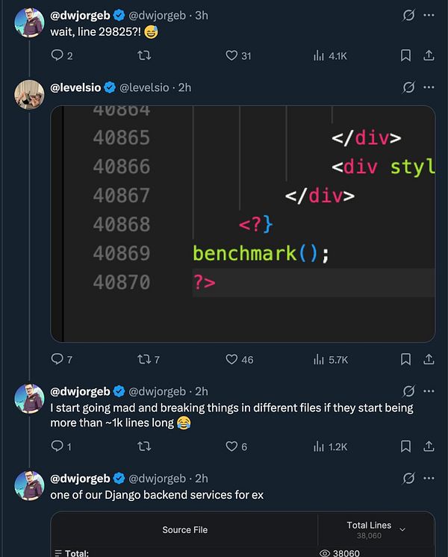Share the "going mad" tweet
The width and height of the screenshot is (448, 557).
pos(429,446)
